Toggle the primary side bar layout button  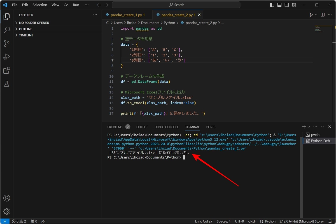(272, 5)
